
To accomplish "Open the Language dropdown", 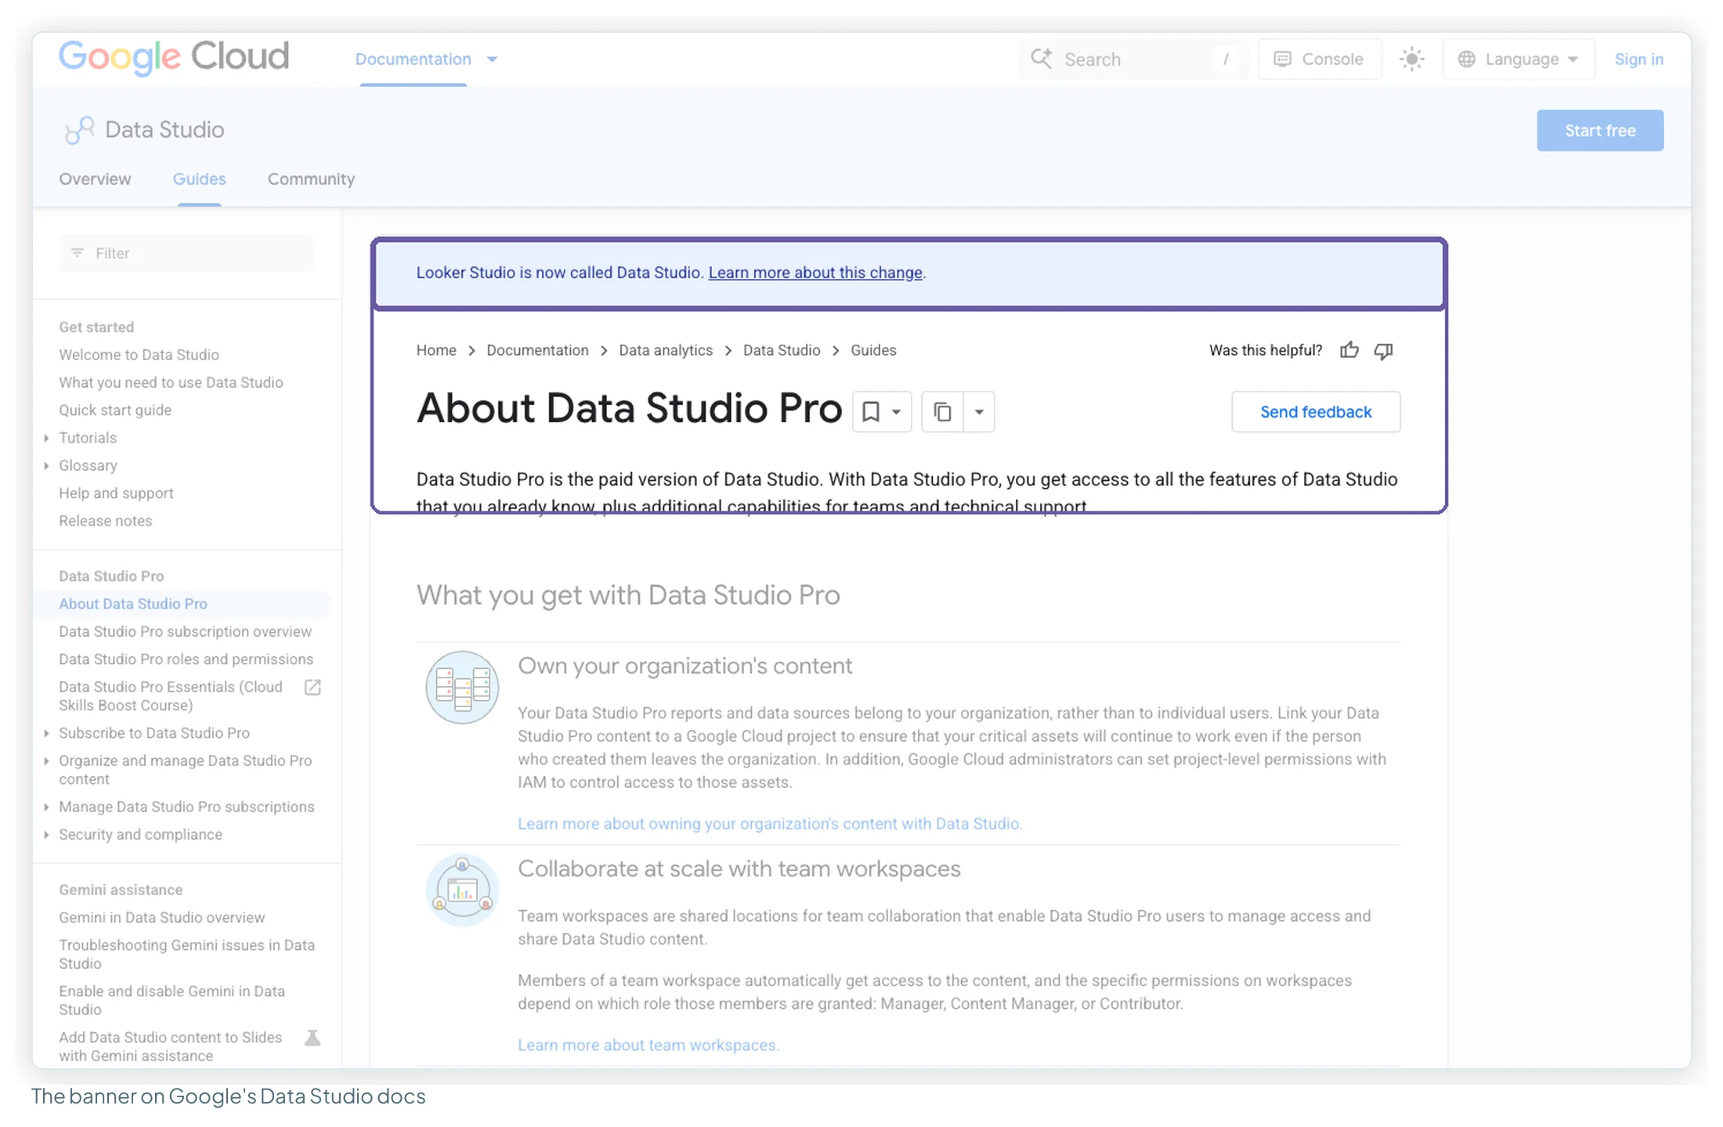I will click(x=1518, y=59).
